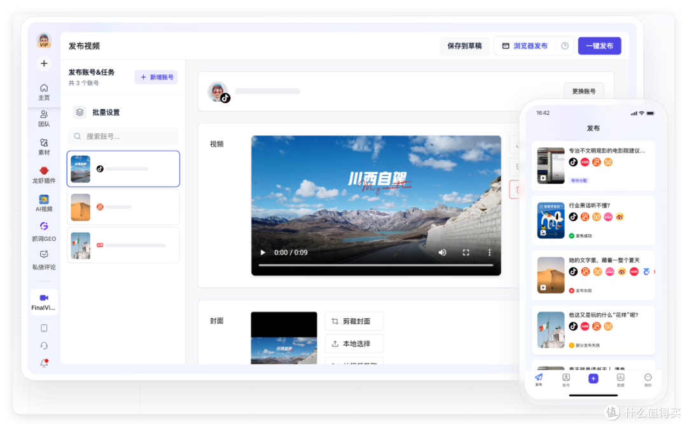
Task: Click the 发布视频 page title
Action: [84, 46]
